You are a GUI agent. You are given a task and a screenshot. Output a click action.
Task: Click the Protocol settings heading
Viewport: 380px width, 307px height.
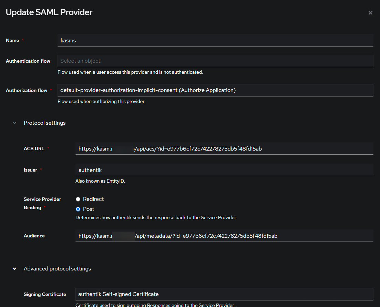(x=44, y=123)
